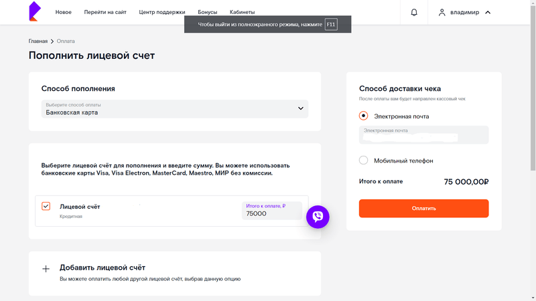This screenshot has height=301, width=536.
Task: Expand the владимир user menu chevron
Action: (x=488, y=12)
